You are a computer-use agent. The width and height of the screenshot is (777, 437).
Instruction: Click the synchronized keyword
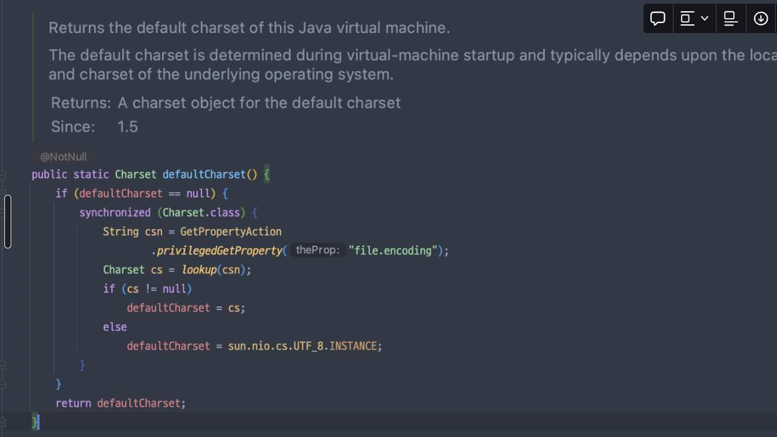coord(115,213)
